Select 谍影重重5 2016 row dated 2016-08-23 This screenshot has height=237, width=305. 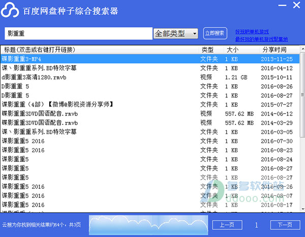(x=150, y=150)
